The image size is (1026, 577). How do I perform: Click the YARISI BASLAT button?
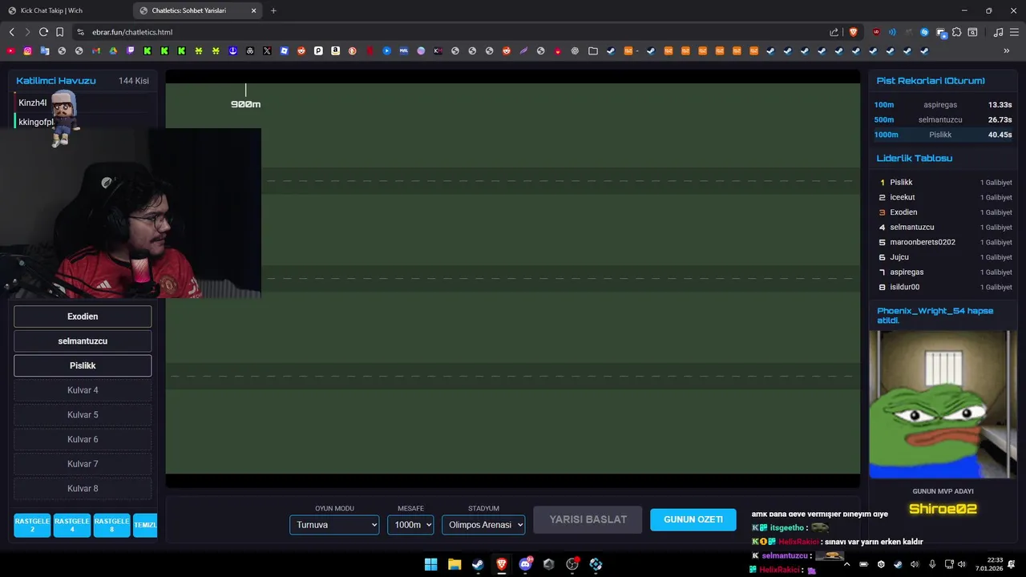click(x=588, y=519)
